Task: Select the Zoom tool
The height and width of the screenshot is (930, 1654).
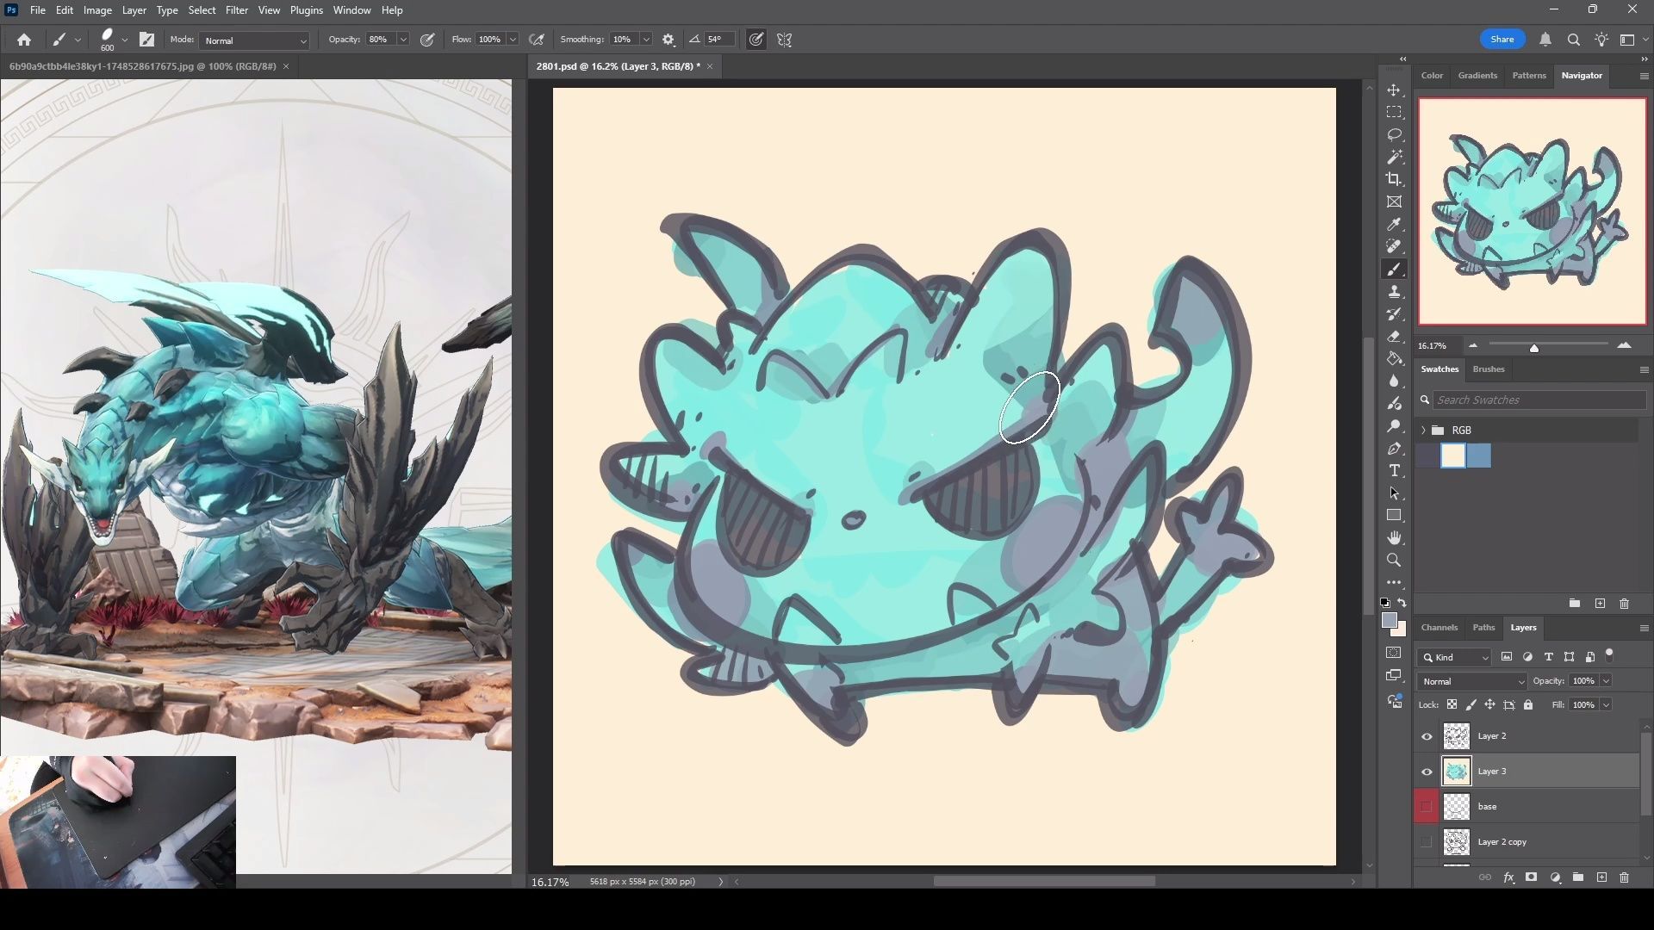Action: 1394,561
